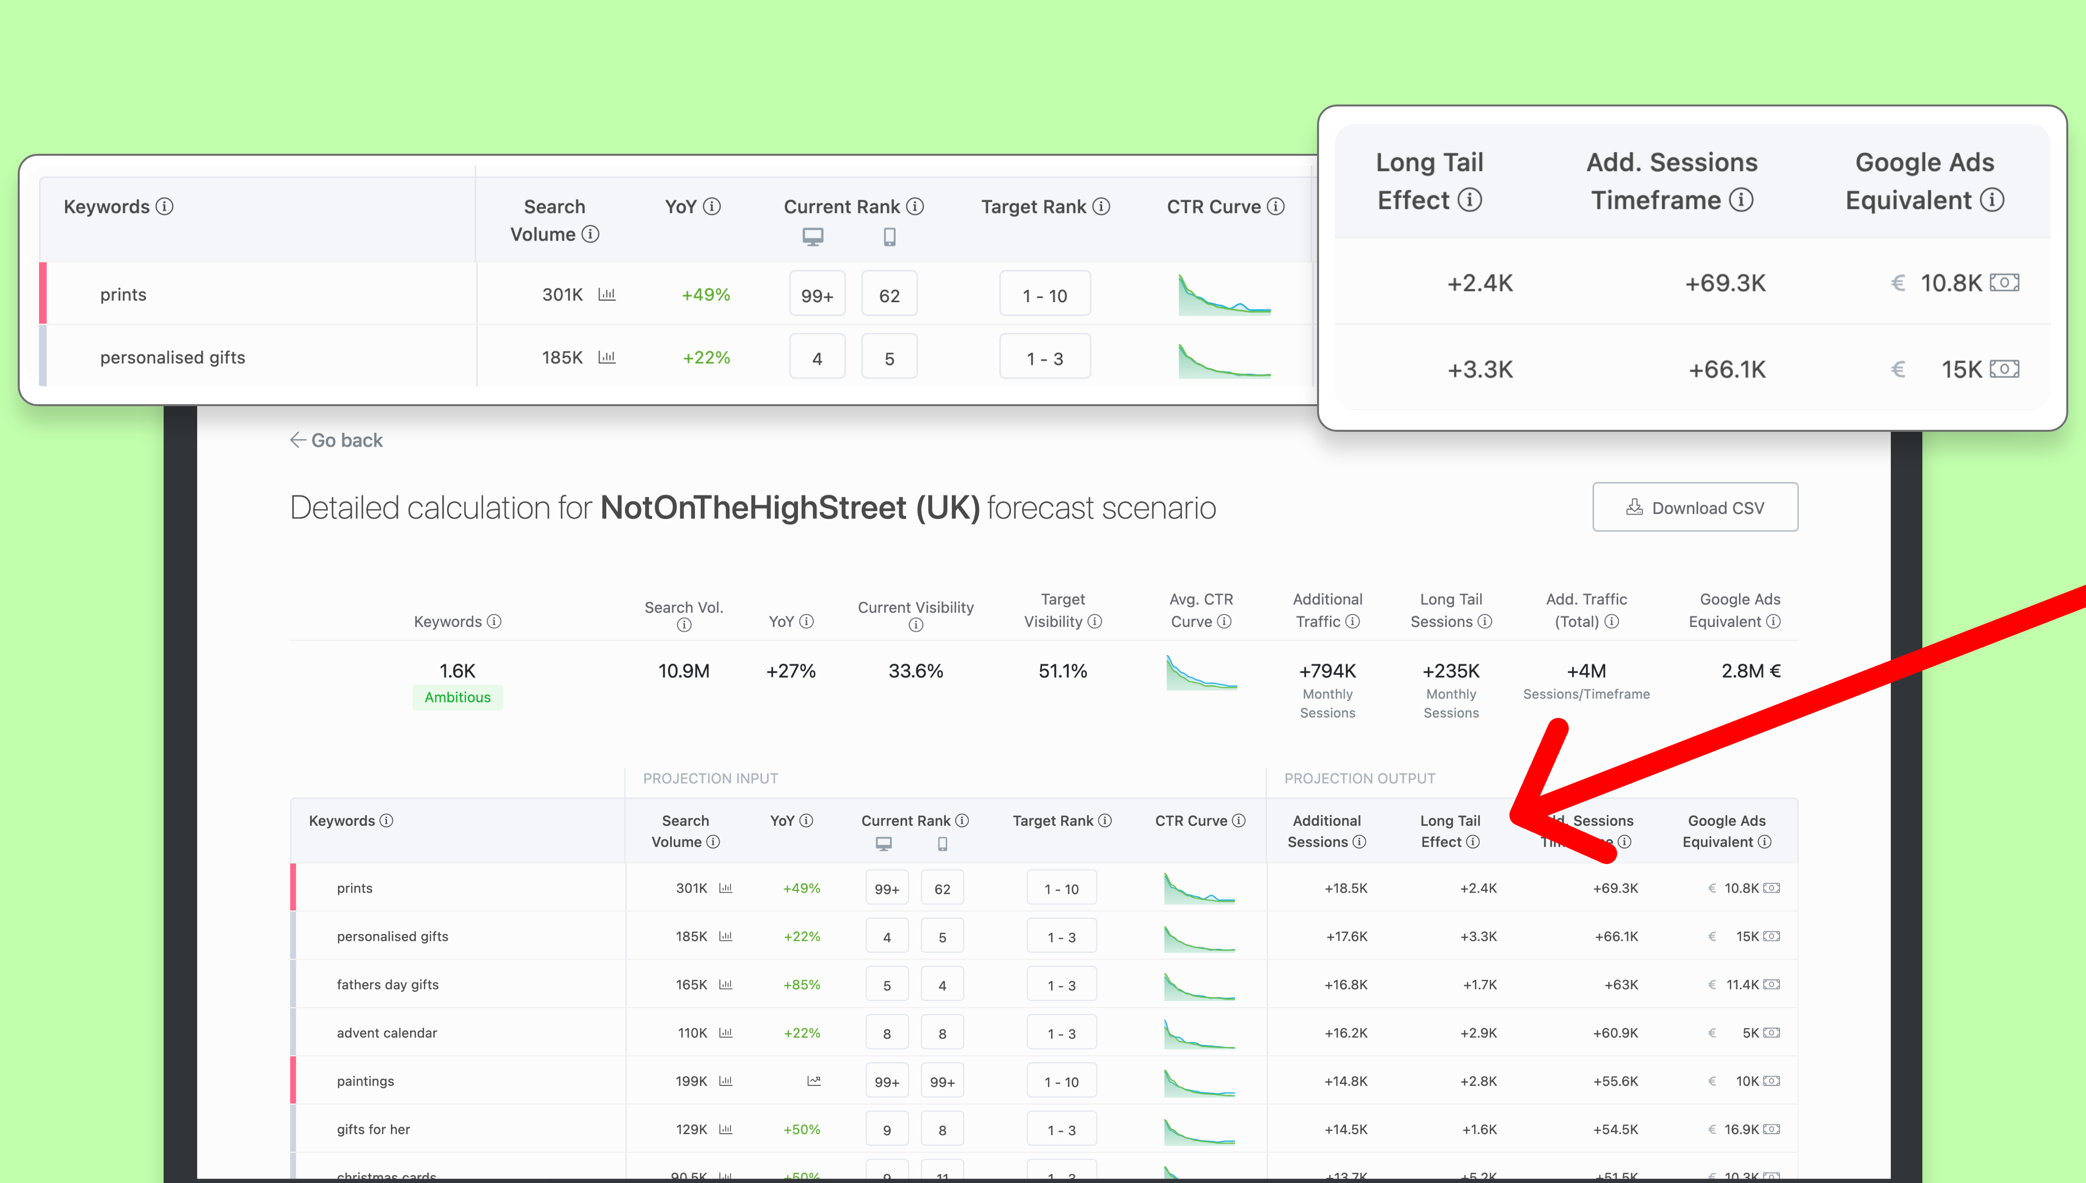
Task: Click the money icon beside 15K in the zoomed panel
Action: pyautogui.click(x=2004, y=369)
